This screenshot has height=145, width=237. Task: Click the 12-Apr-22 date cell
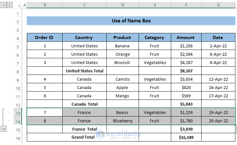pos(218,79)
